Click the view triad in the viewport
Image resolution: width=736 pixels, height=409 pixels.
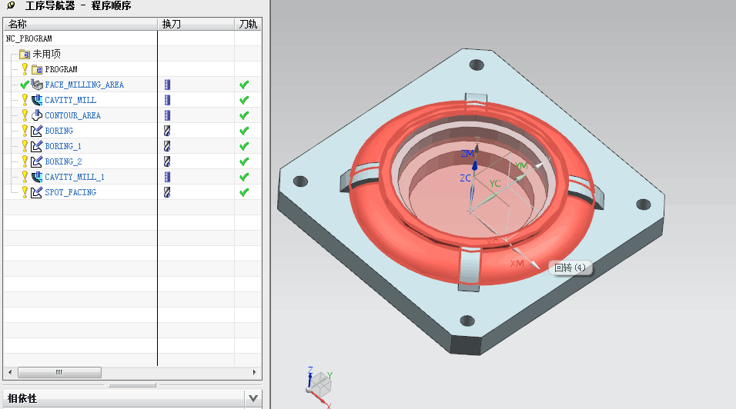coord(319,387)
